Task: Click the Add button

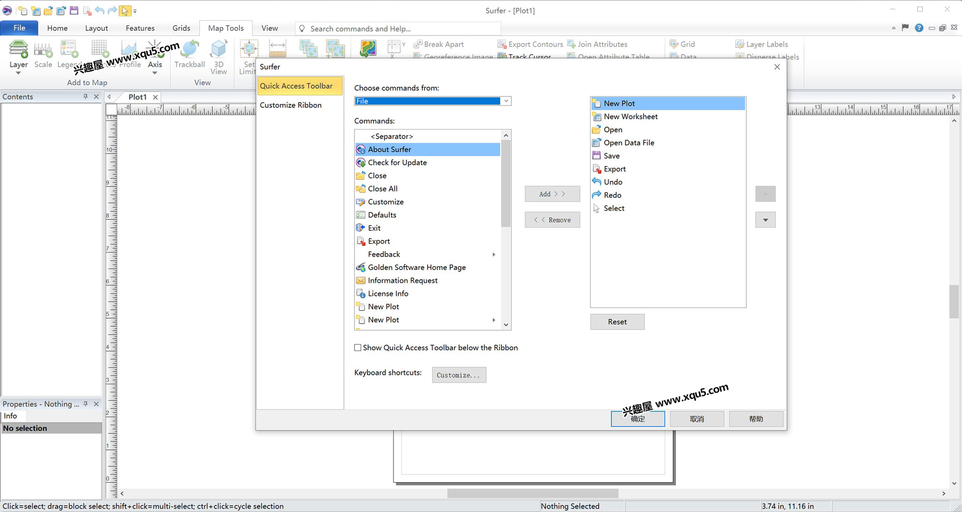Action: point(552,194)
